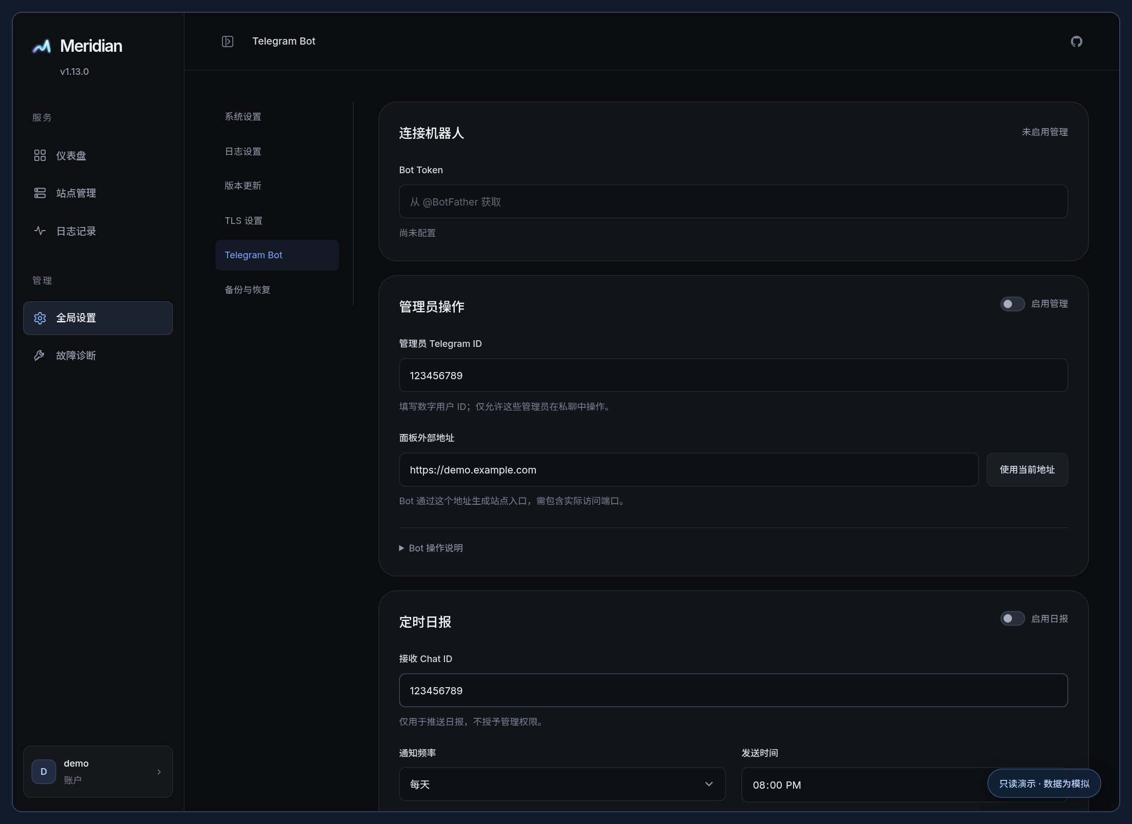This screenshot has height=824, width=1132.
Task: Open the 版本更新 settings tab
Action: [277, 186]
